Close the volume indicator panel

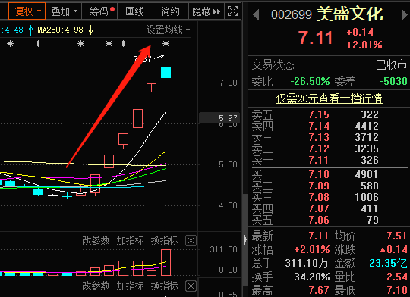(x=191, y=241)
